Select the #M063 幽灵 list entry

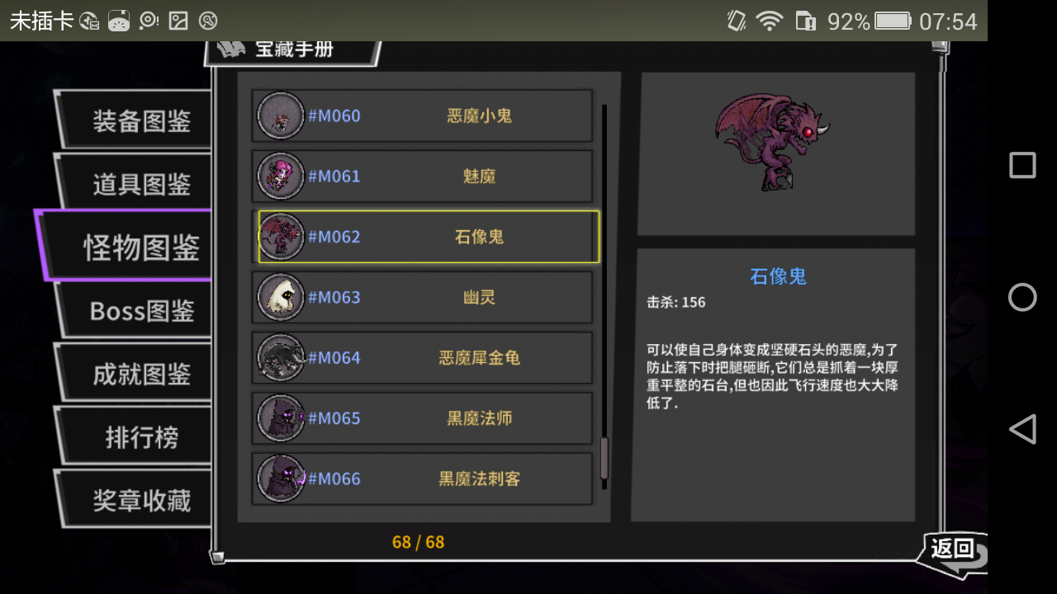[x=422, y=297]
